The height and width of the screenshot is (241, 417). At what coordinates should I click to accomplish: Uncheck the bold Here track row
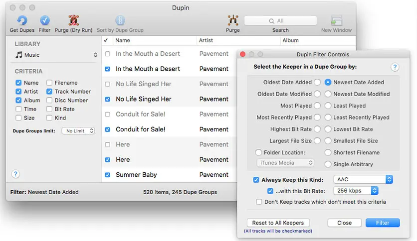click(x=107, y=160)
